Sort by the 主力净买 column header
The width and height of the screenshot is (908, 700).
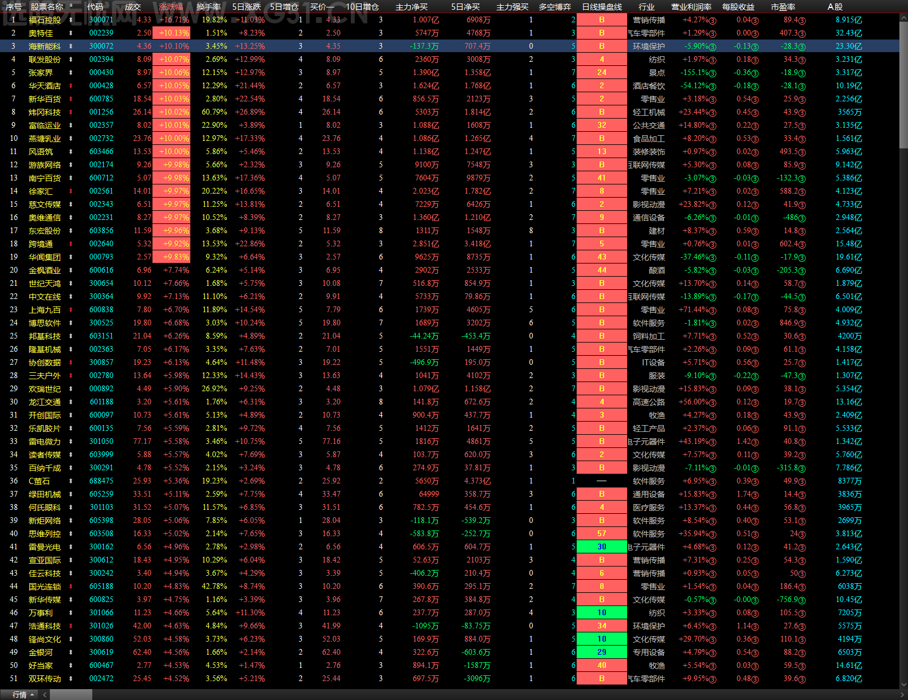coord(412,7)
